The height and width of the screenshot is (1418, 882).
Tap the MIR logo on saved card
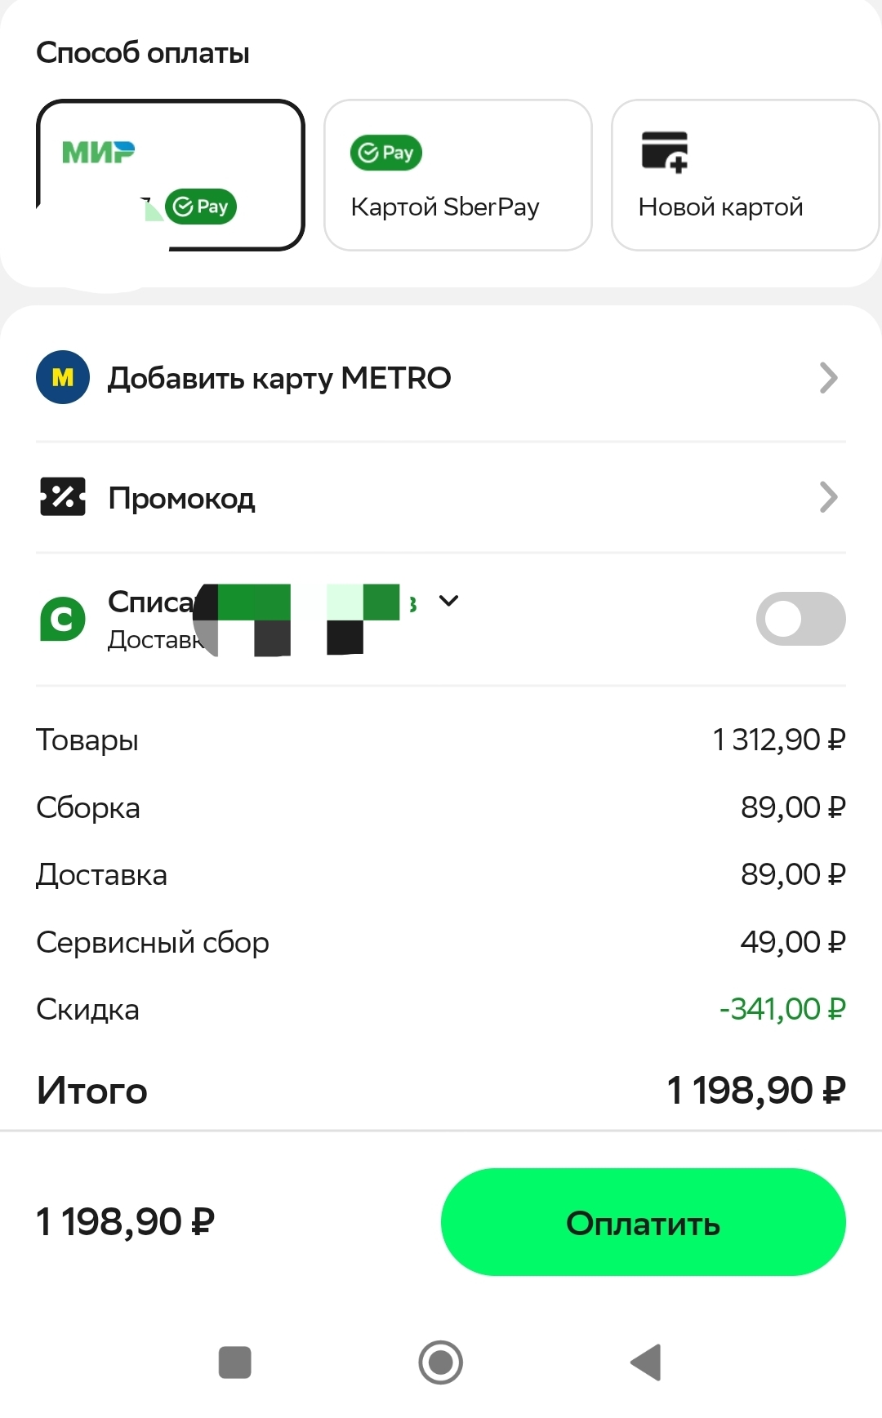98,152
